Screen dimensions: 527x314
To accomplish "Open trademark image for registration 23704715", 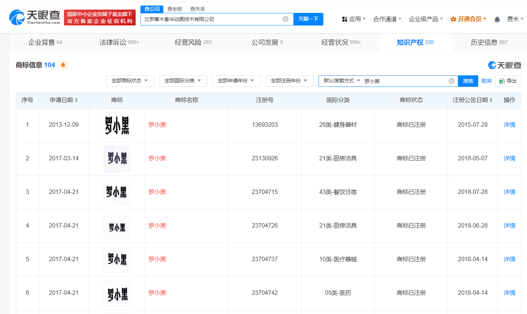I will (117, 192).
